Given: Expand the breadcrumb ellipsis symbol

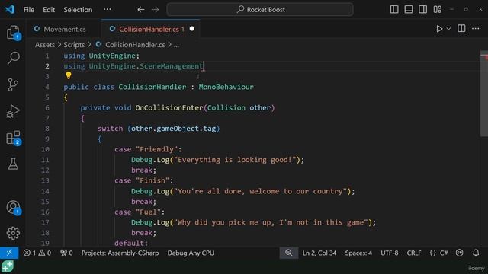Looking at the screenshot, I should 176,45.
